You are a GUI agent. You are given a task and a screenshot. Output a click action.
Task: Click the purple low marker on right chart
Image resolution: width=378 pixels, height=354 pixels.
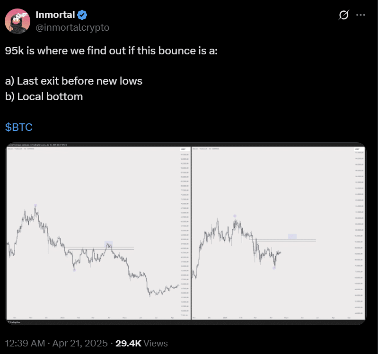(x=274, y=268)
